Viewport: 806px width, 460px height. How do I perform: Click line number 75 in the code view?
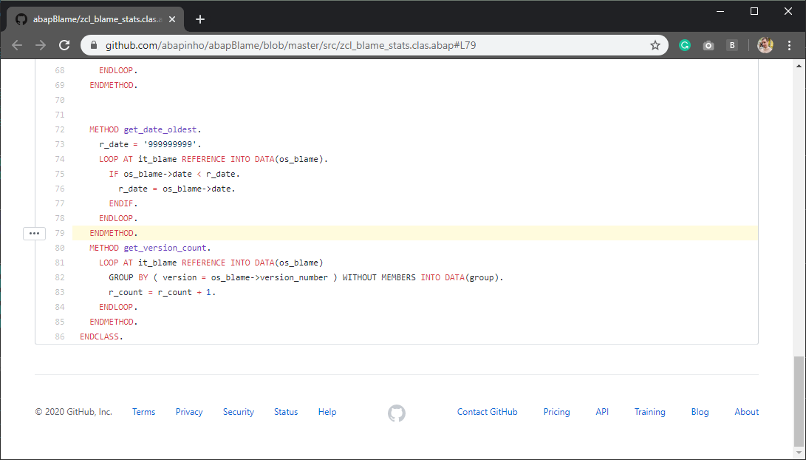(59, 174)
